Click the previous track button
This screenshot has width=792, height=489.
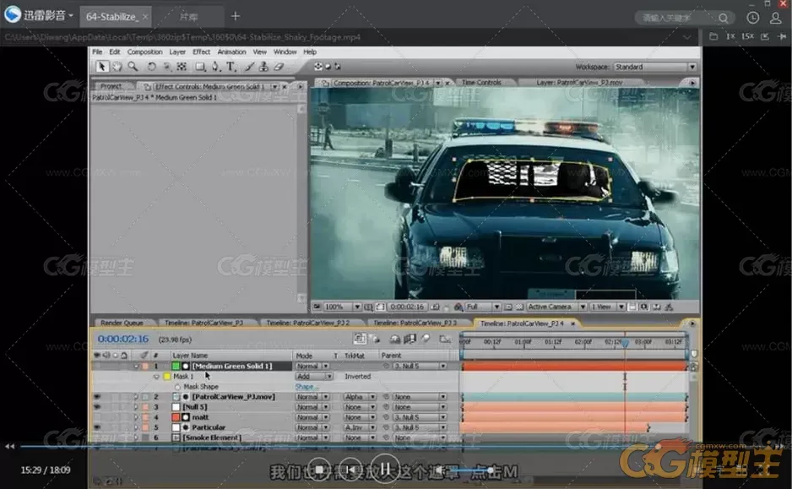point(350,470)
